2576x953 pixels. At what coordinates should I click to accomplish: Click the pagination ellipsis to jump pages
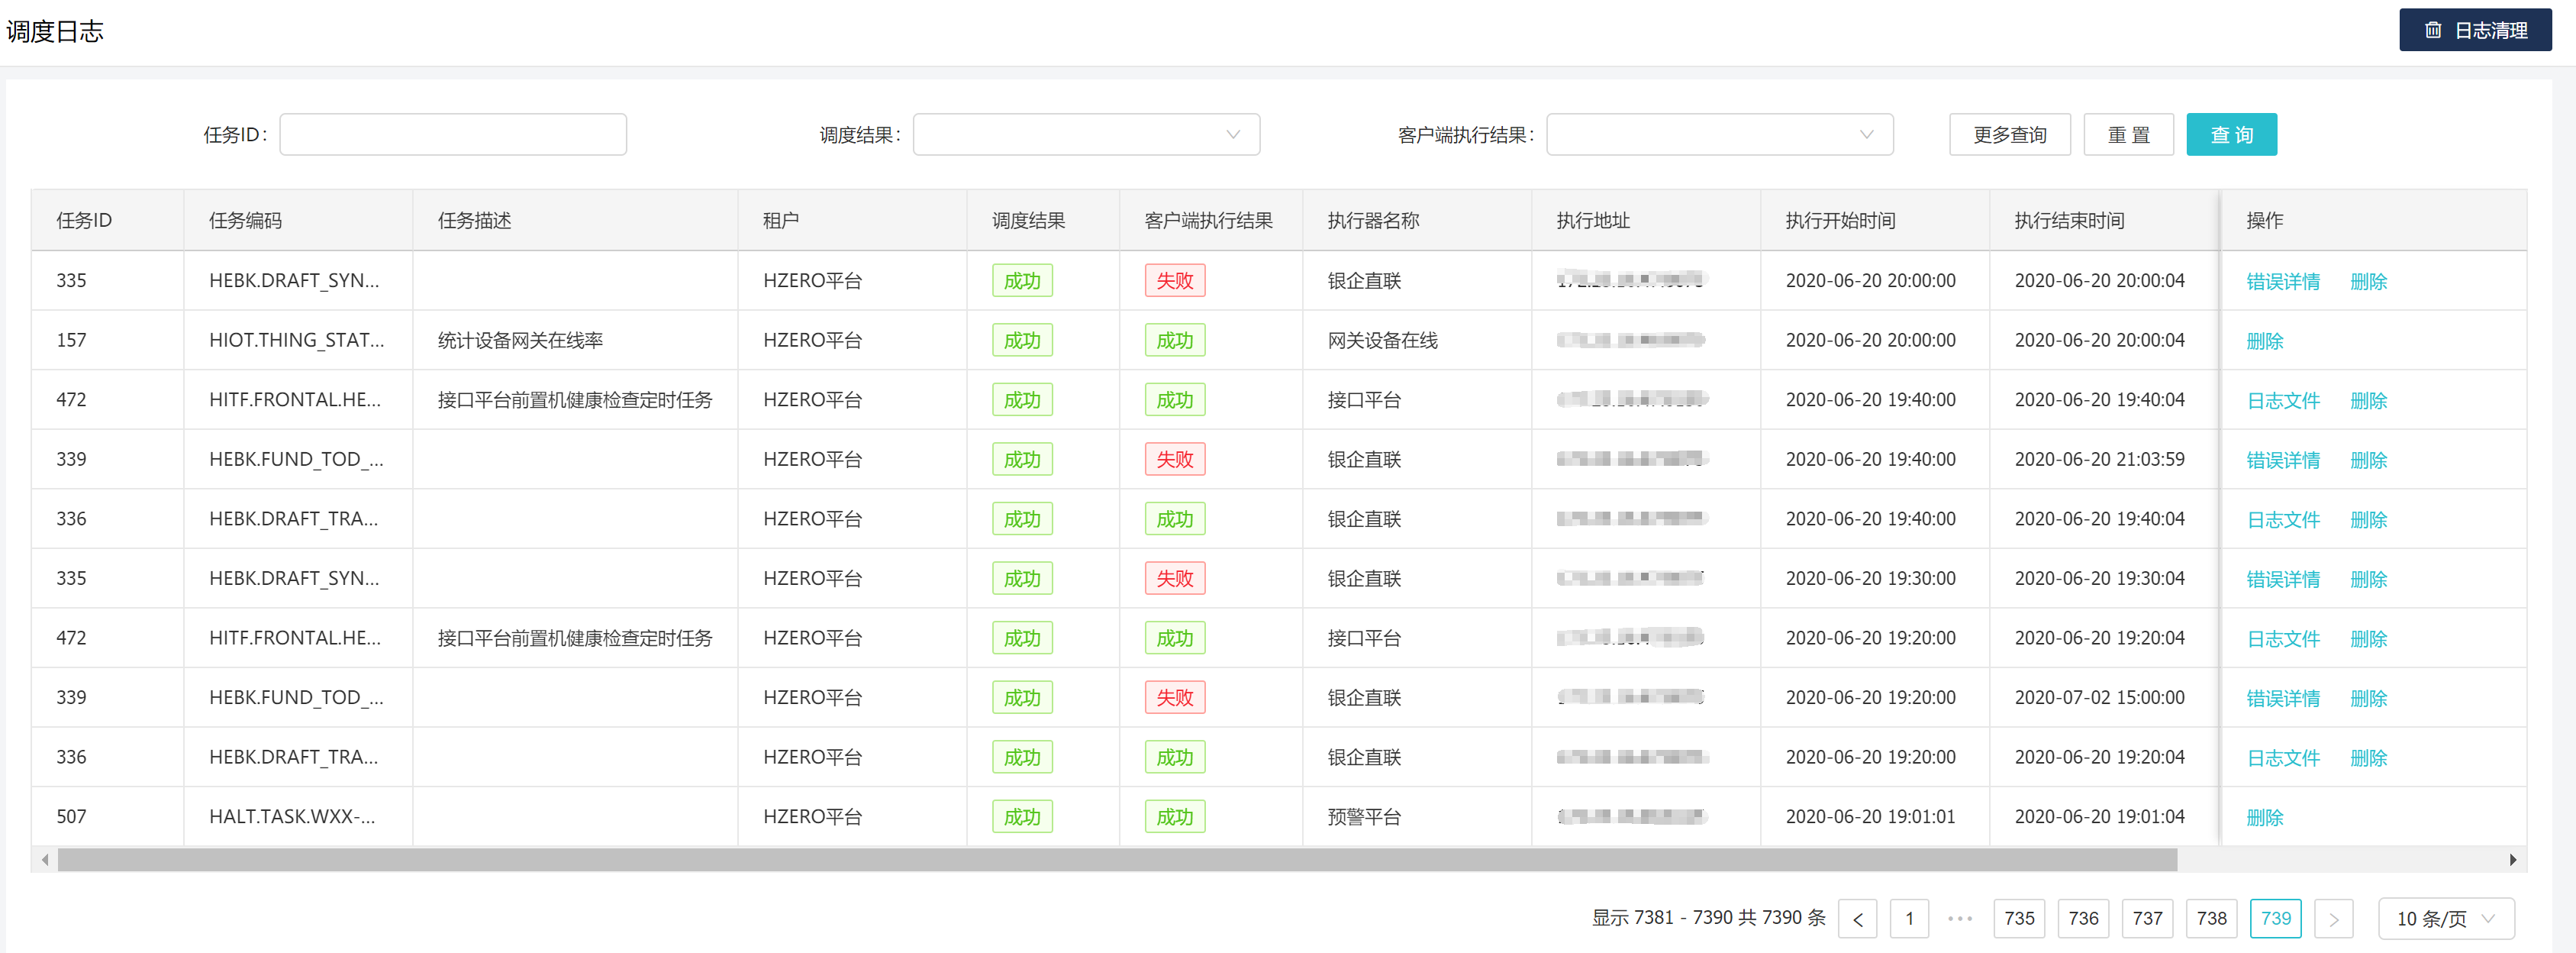coord(1960,919)
